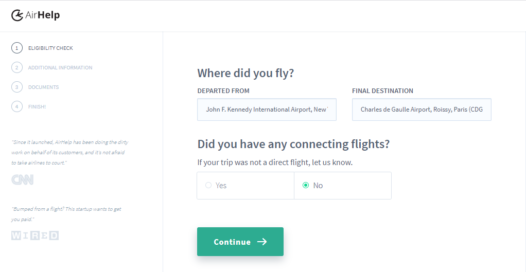Click the step 2 circle icon
The image size is (526, 272).
tap(17, 67)
